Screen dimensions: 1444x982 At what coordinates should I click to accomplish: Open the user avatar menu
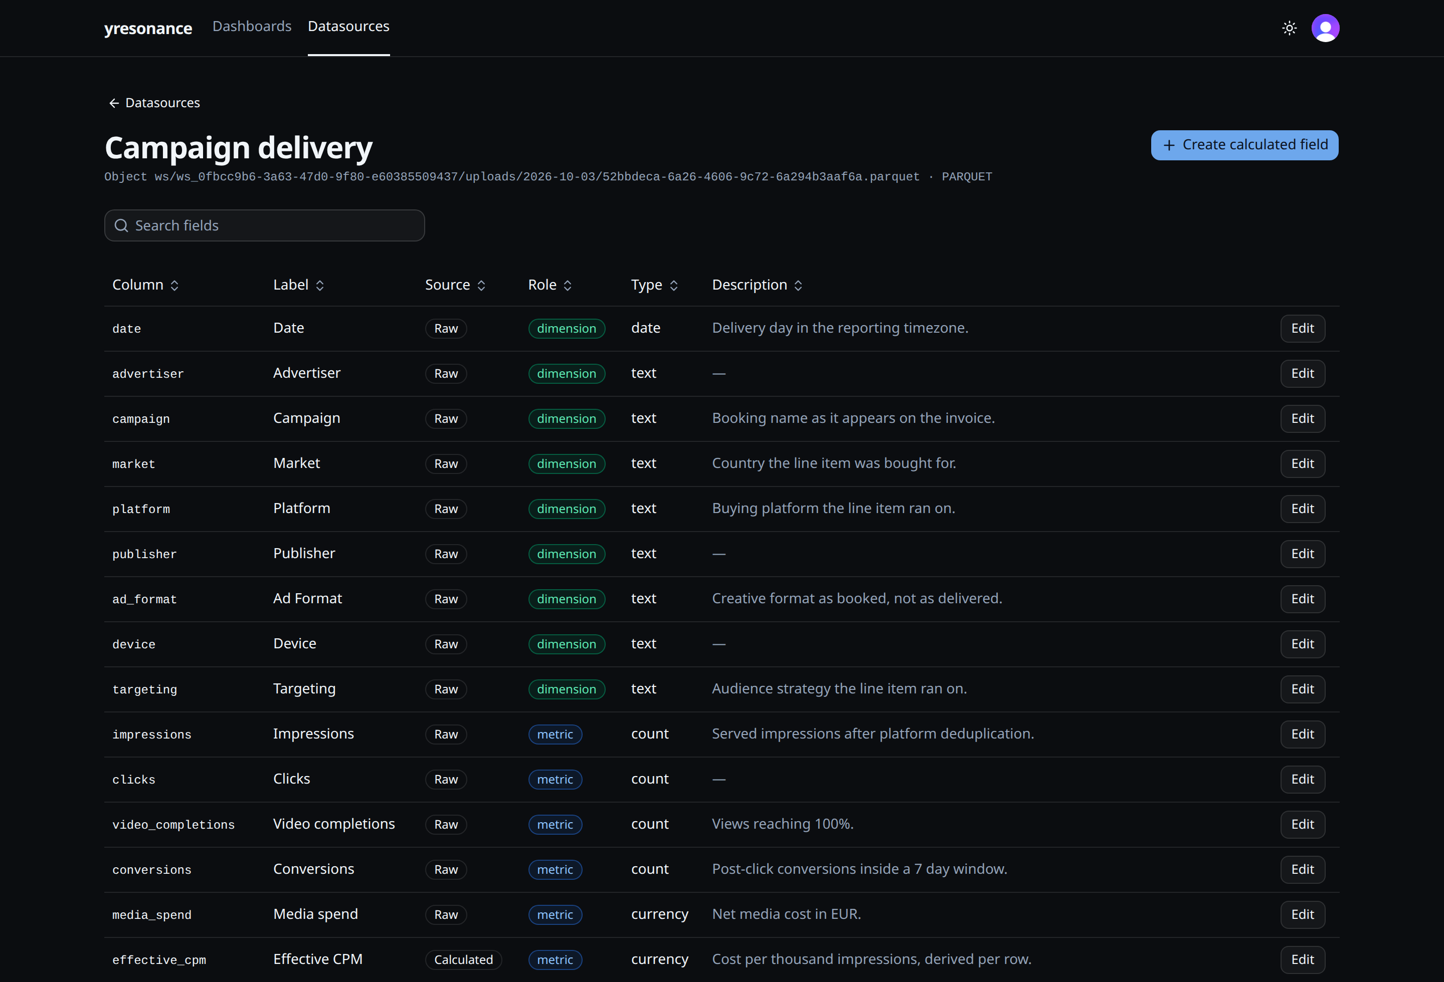pos(1325,28)
